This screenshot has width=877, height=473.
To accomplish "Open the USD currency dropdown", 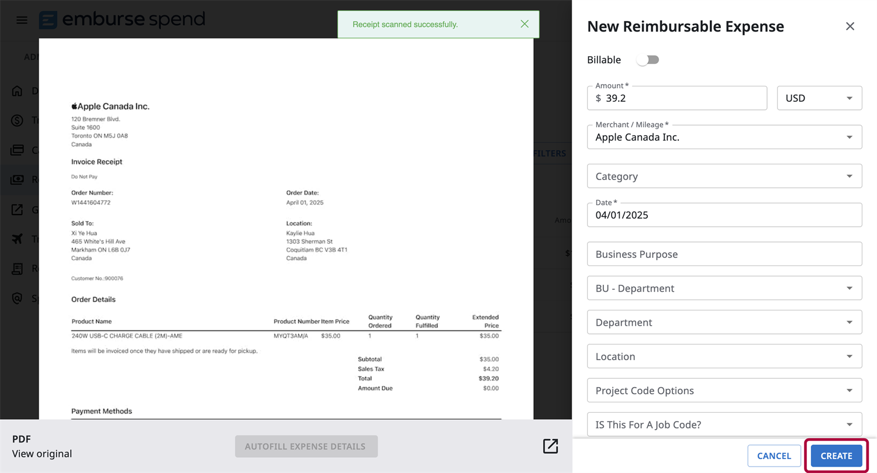I will coord(819,98).
